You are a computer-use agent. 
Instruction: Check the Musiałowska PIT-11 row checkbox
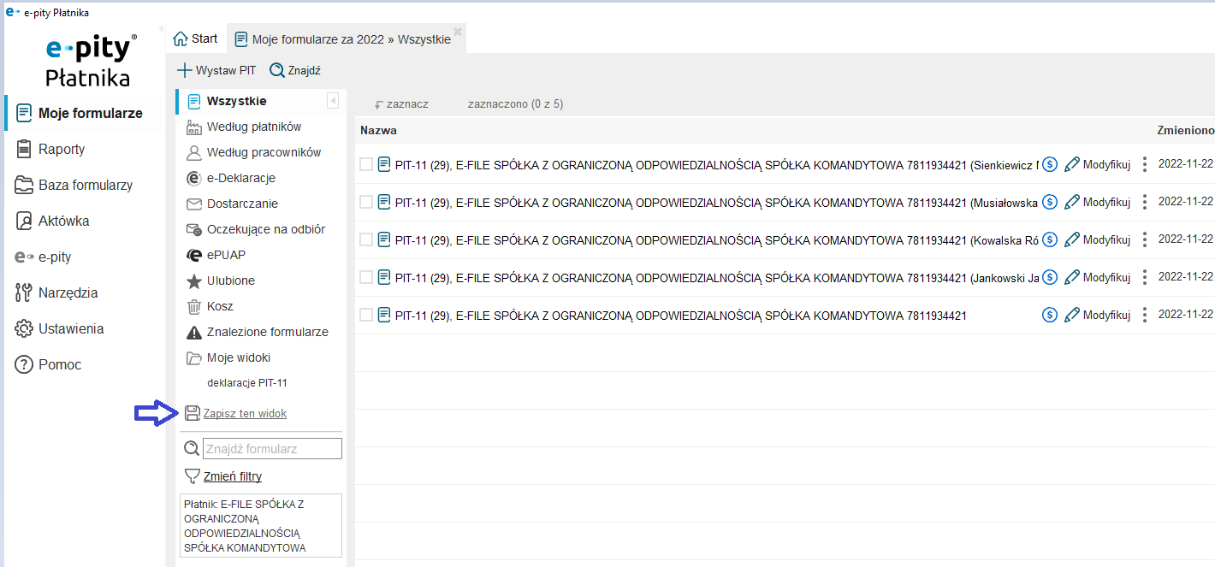pos(366,202)
